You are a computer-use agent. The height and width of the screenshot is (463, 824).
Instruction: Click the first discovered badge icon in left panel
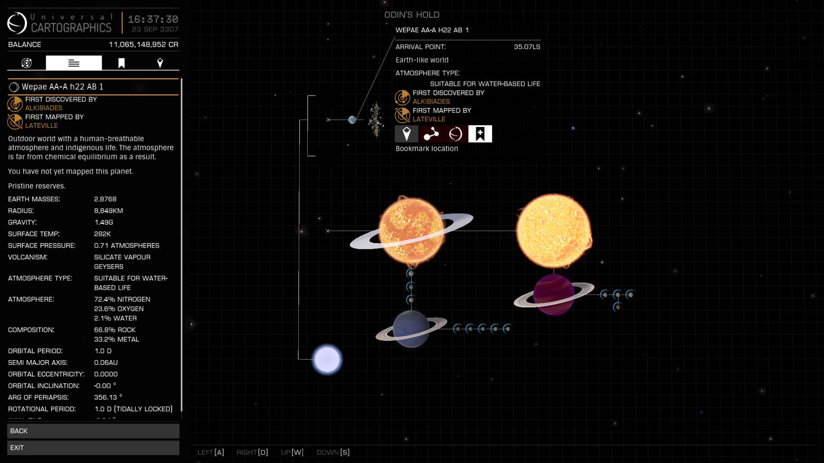coord(15,104)
